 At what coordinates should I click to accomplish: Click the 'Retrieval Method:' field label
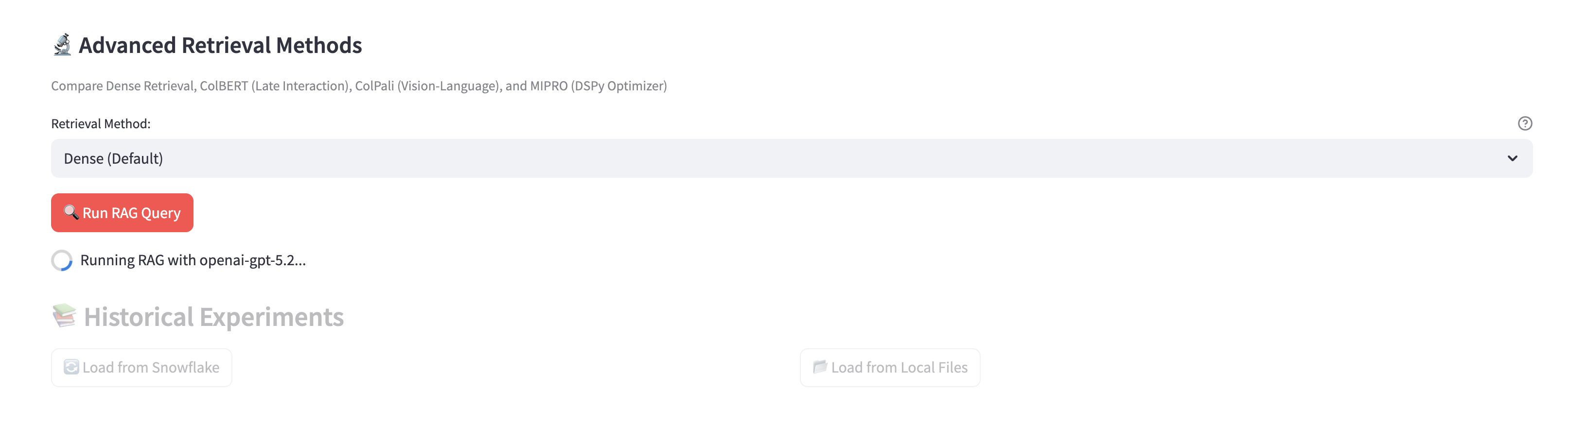tap(101, 124)
